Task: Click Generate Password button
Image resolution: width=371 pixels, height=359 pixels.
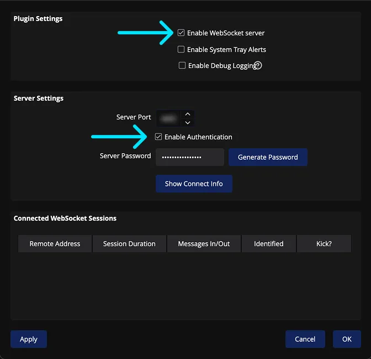Action: pos(268,157)
